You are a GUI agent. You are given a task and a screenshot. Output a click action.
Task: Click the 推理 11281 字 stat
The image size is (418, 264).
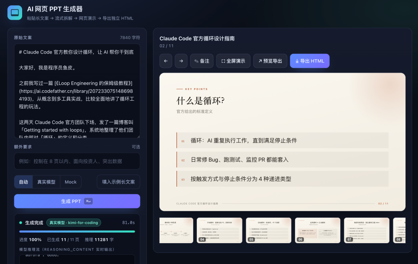(99, 239)
